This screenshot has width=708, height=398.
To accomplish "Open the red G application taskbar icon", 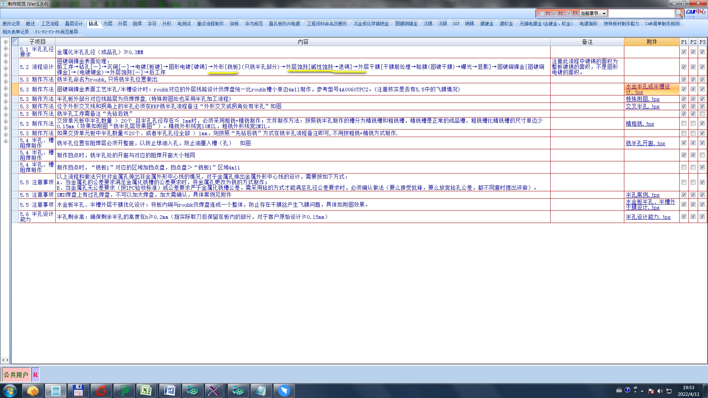I will 101,390.
